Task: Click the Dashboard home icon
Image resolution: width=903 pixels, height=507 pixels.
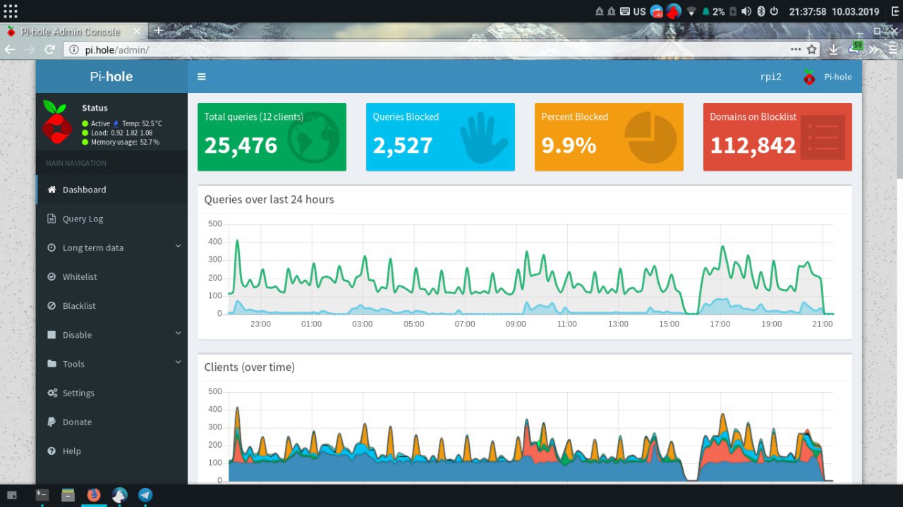Action: point(51,190)
